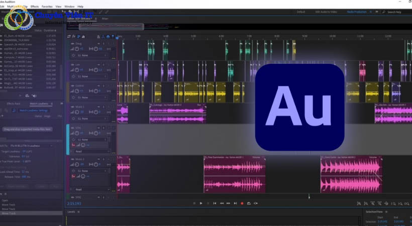
Task: Toggle the Metronome icon above tracks
Action: pos(98,37)
